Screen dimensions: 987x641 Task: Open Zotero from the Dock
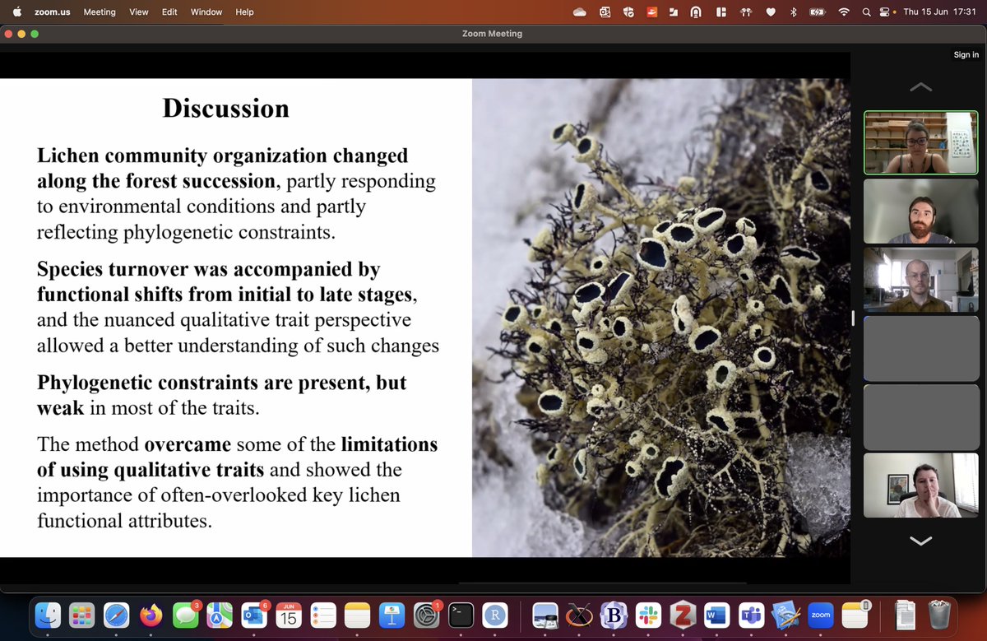coord(683,614)
